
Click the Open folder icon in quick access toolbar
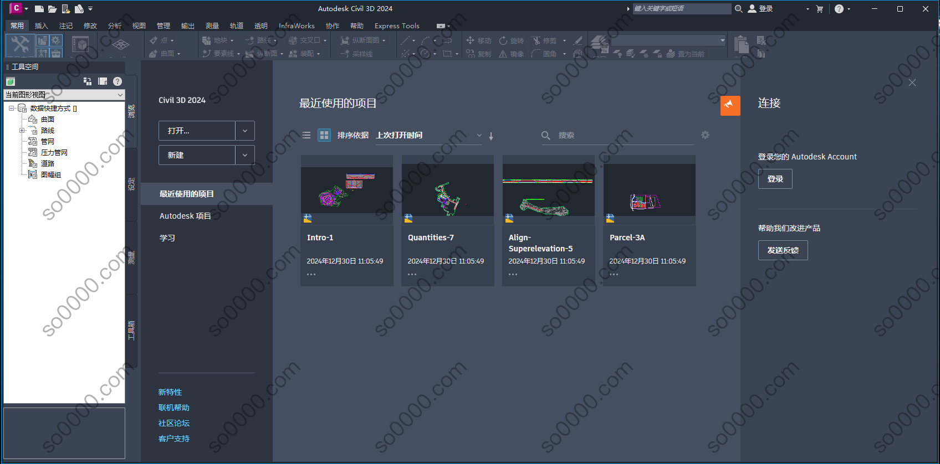click(x=52, y=9)
